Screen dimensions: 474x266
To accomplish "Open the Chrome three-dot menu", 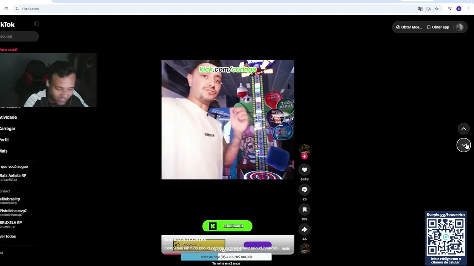I will pyautogui.click(x=468, y=8).
